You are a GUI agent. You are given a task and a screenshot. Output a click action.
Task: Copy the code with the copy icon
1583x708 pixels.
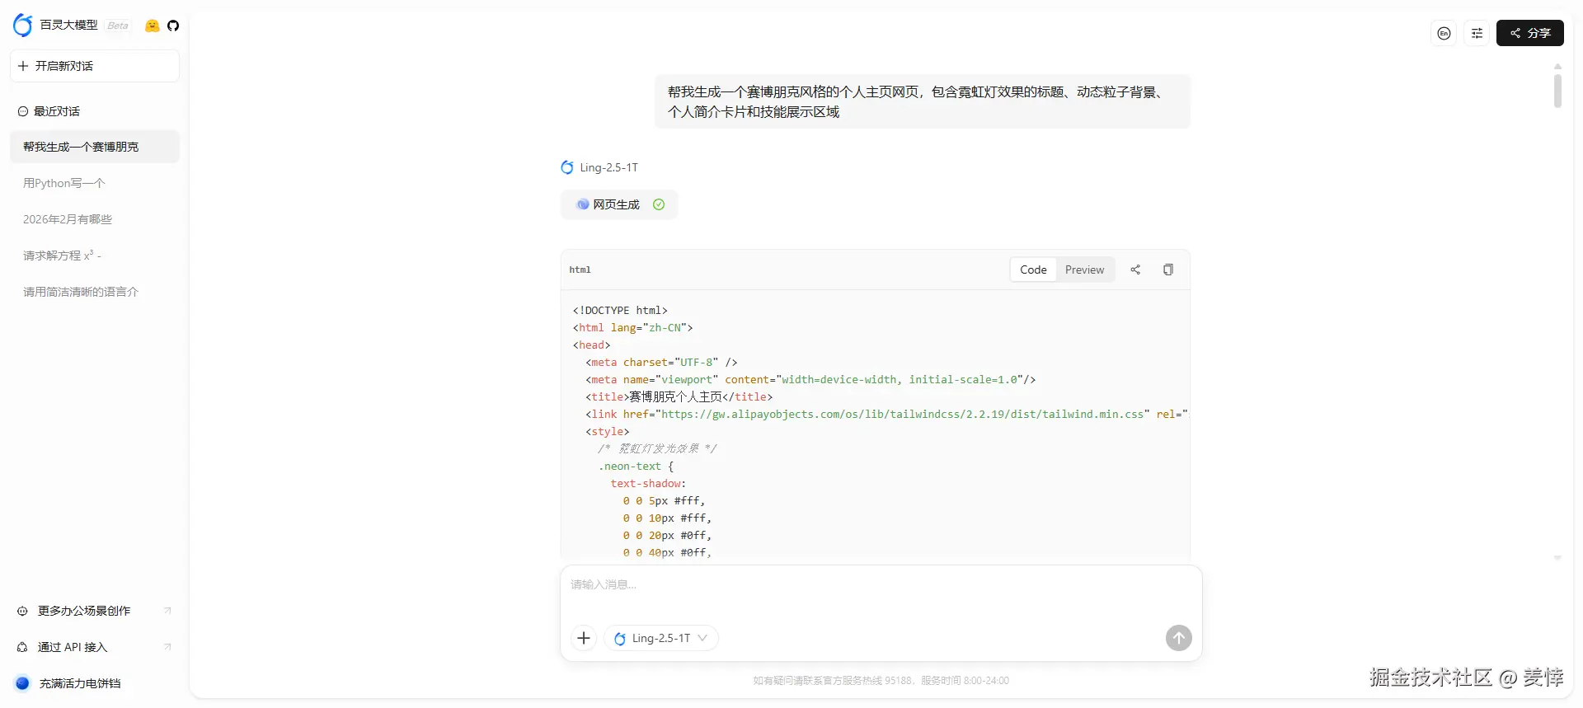1168,270
